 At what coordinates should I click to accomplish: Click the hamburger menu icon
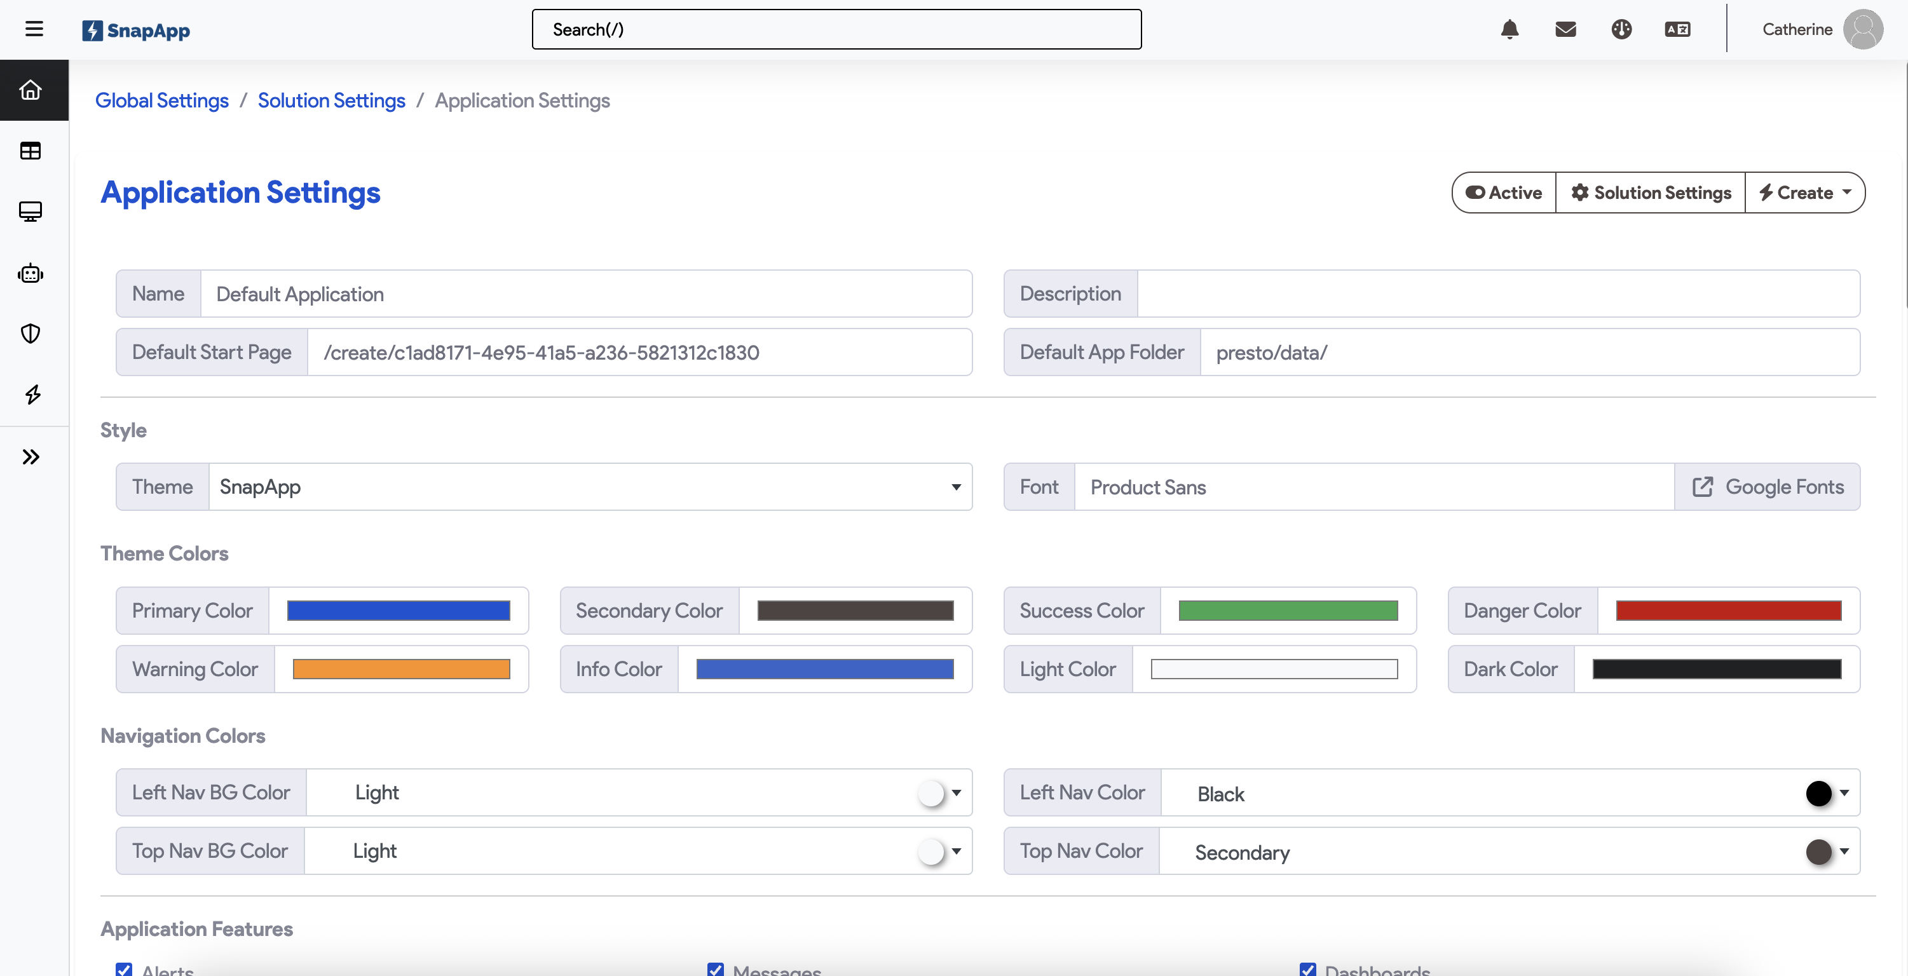(34, 29)
